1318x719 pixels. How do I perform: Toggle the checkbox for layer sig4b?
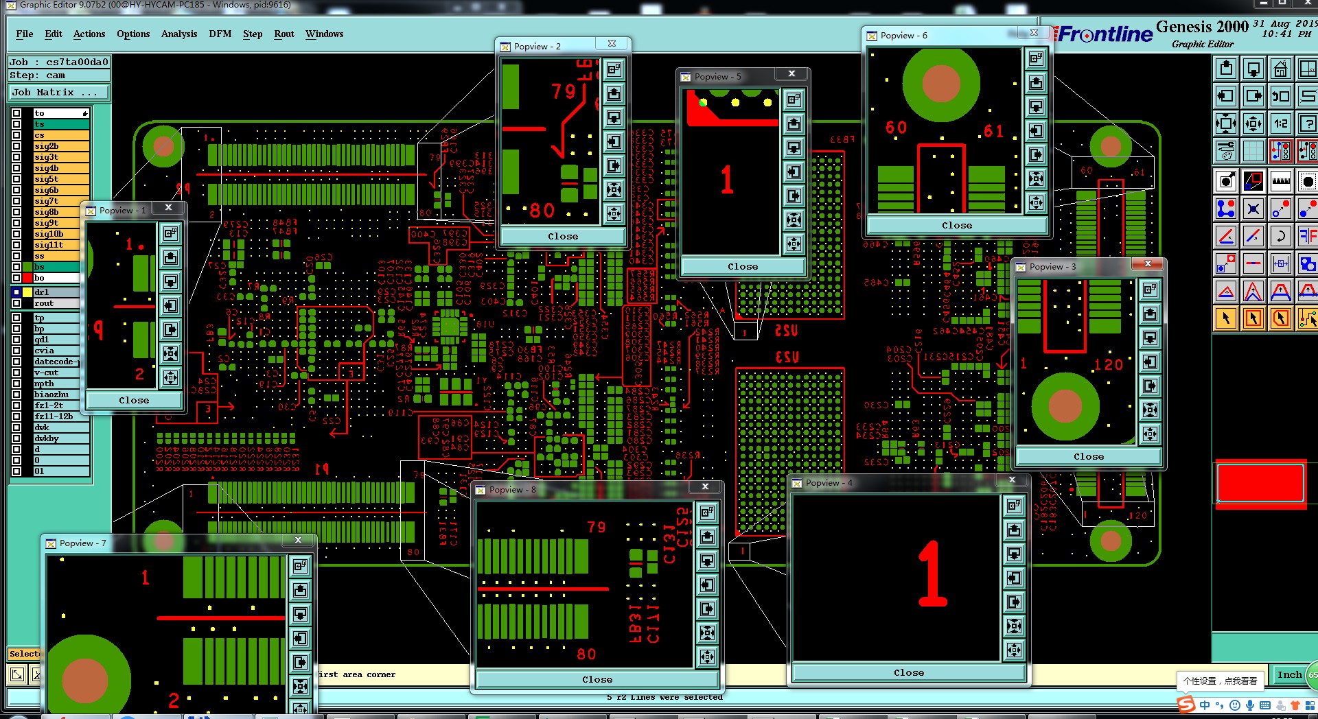click(x=16, y=168)
